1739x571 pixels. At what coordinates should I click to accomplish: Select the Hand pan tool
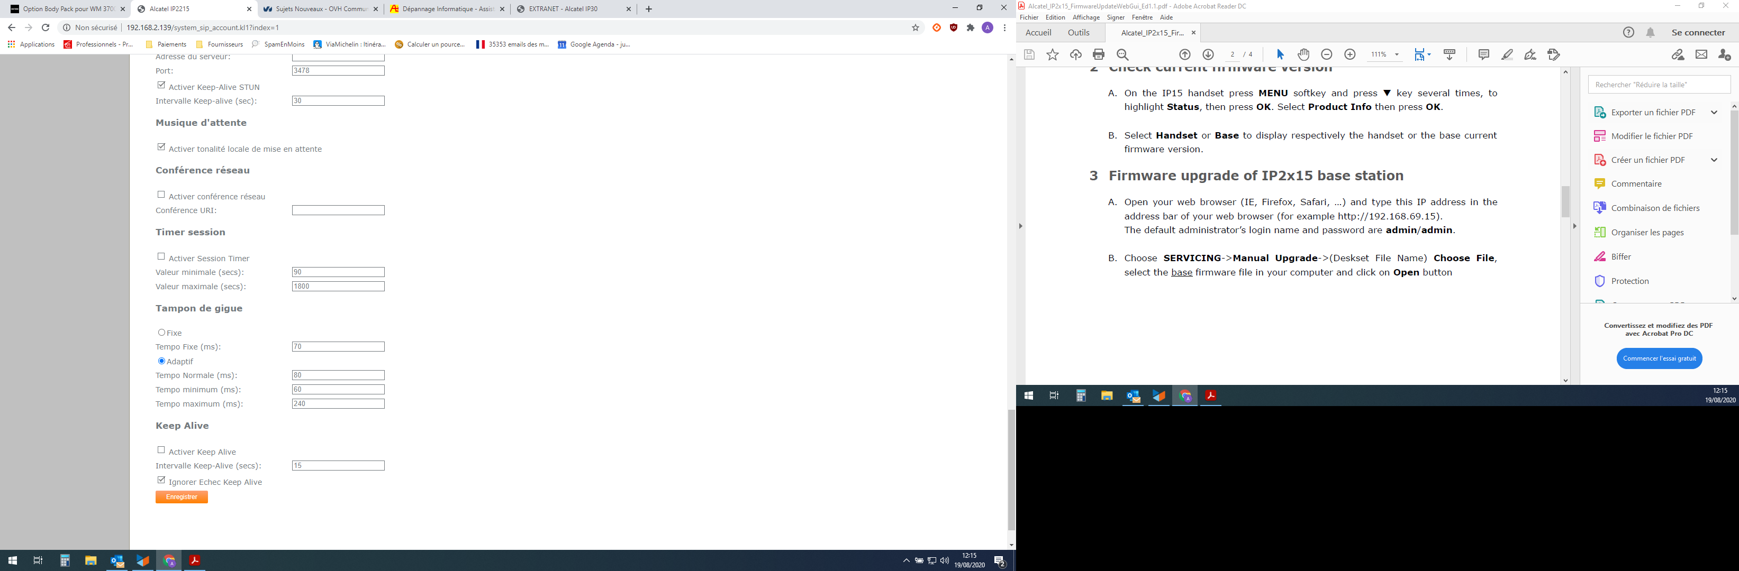(x=1303, y=54)
